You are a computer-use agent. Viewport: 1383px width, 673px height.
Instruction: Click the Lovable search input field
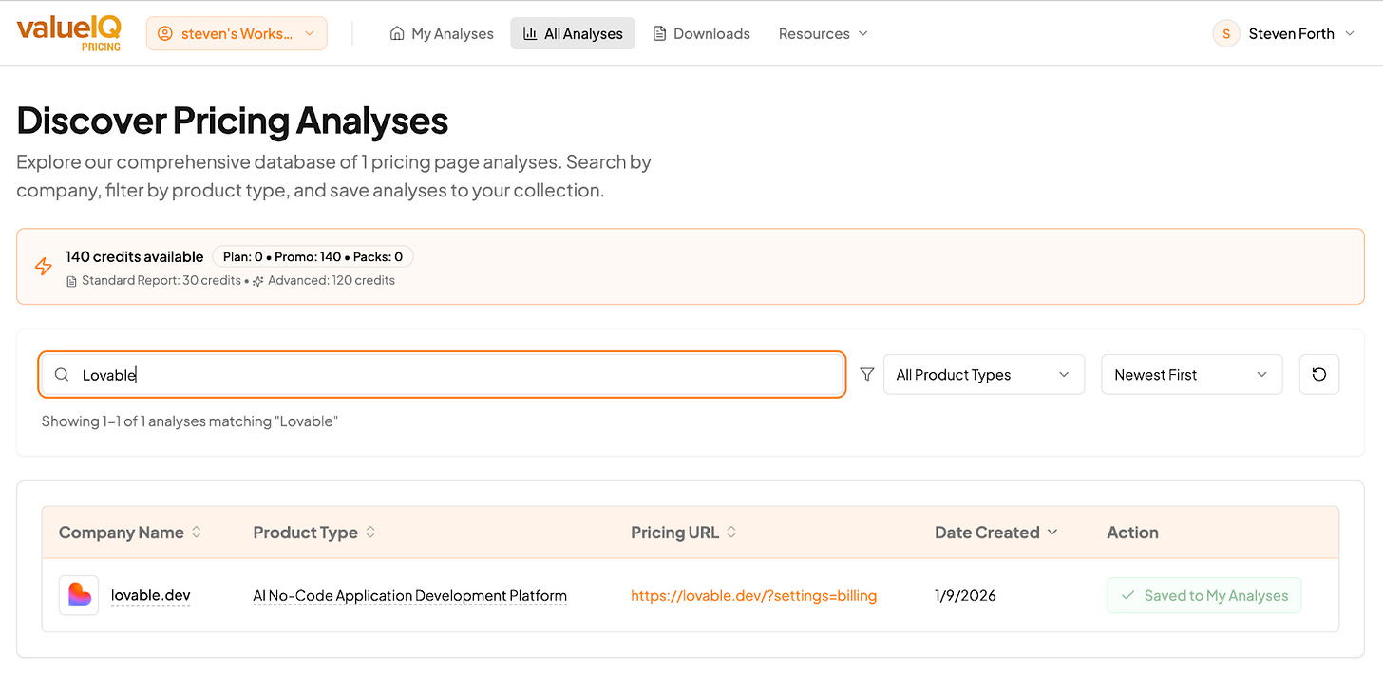(442, 375)
